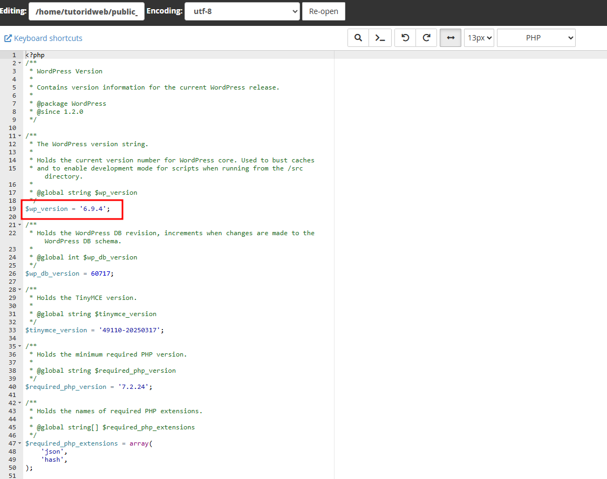Click the 'WordPress Version' comment heading

click(x=70, y=71)
